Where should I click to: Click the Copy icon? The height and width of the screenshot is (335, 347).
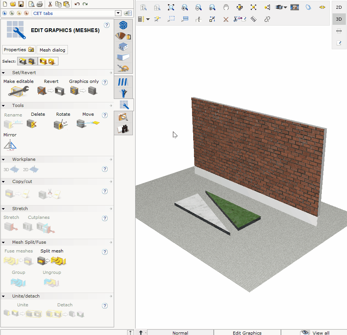tap(58, 4)
